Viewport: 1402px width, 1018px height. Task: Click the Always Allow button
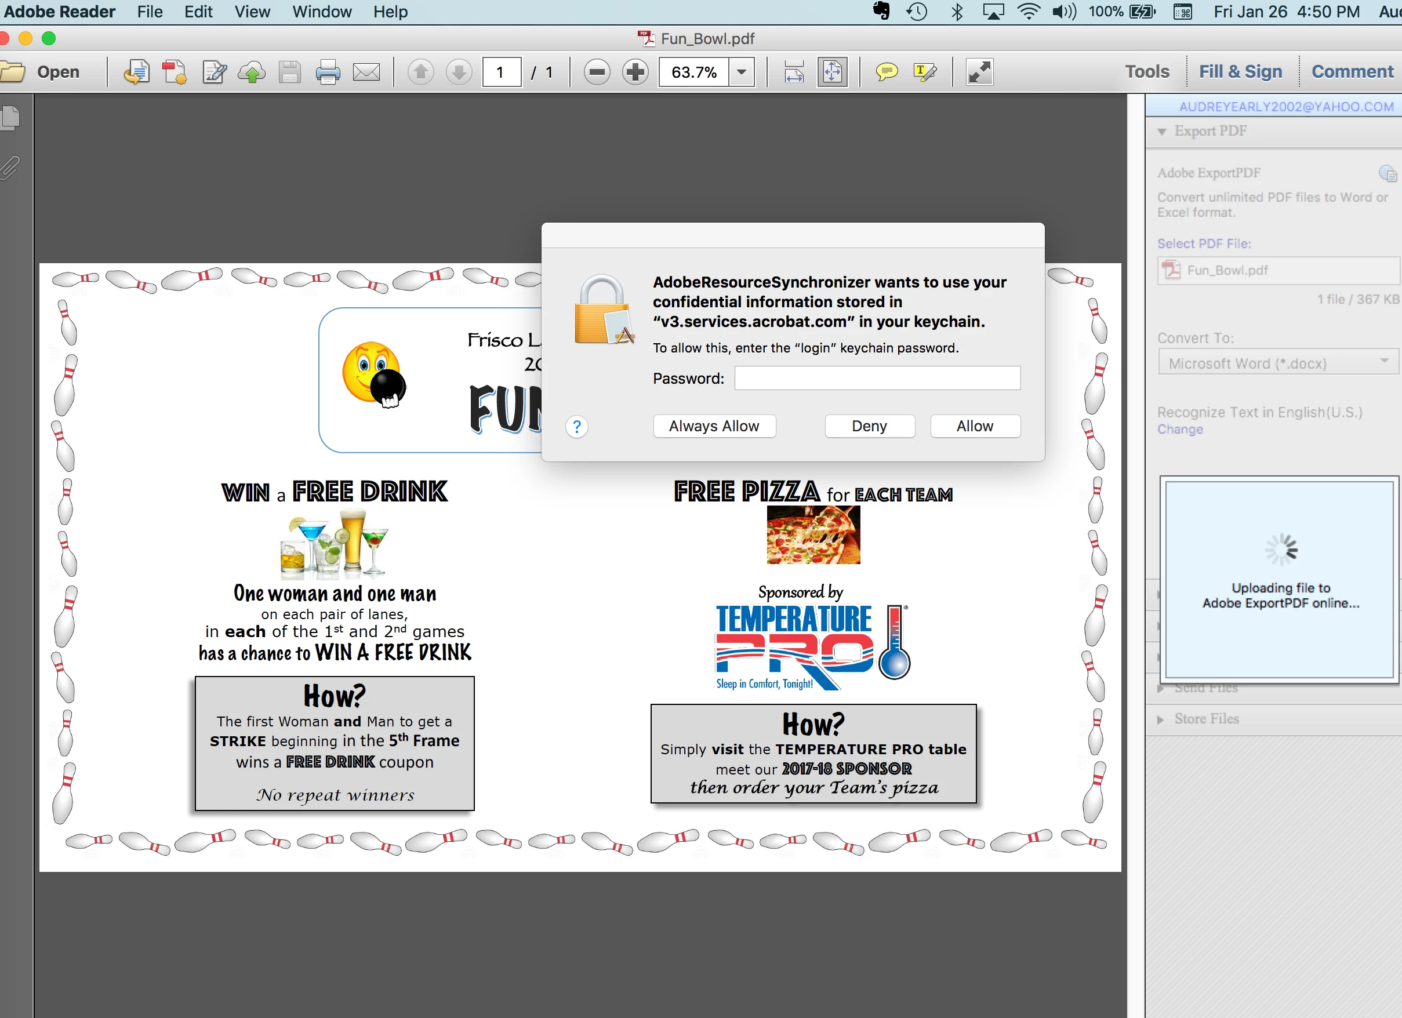click(714, 426)
